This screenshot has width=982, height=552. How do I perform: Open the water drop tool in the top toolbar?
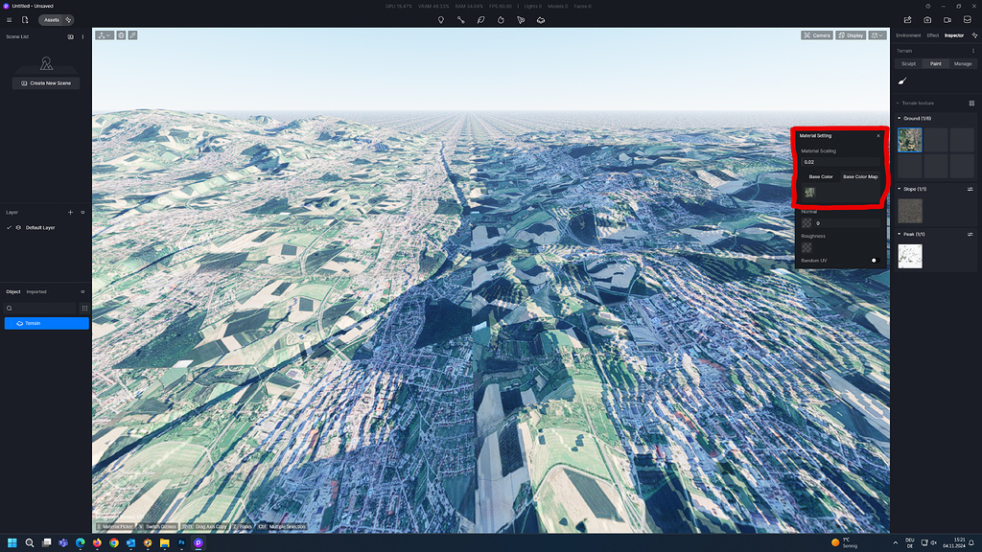point(501,19)
